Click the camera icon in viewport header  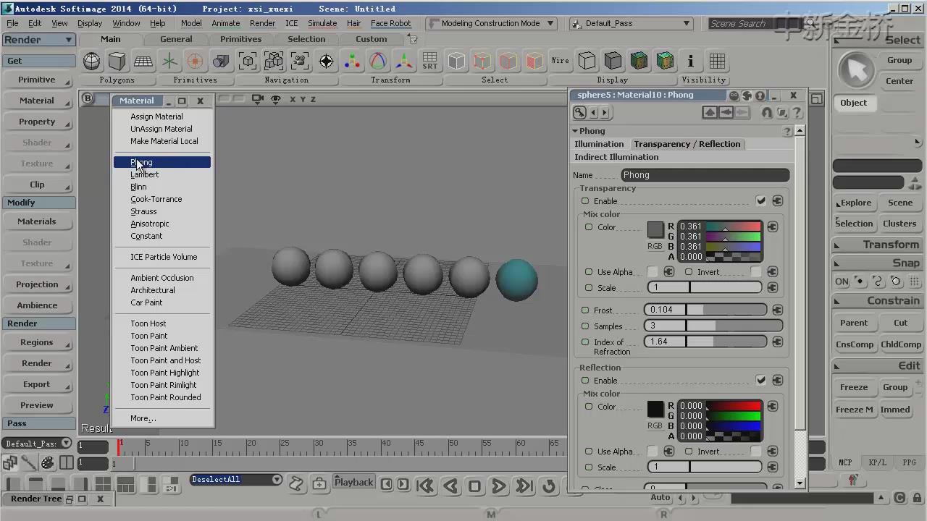click(257, 99)
